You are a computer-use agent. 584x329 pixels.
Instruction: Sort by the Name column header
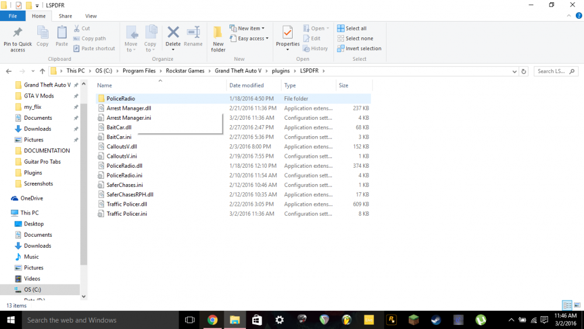point(105,85)
